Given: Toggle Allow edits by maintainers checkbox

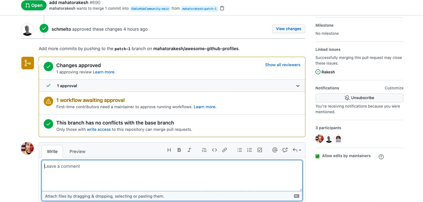Looking at the screenshot, I should [318, 156].
